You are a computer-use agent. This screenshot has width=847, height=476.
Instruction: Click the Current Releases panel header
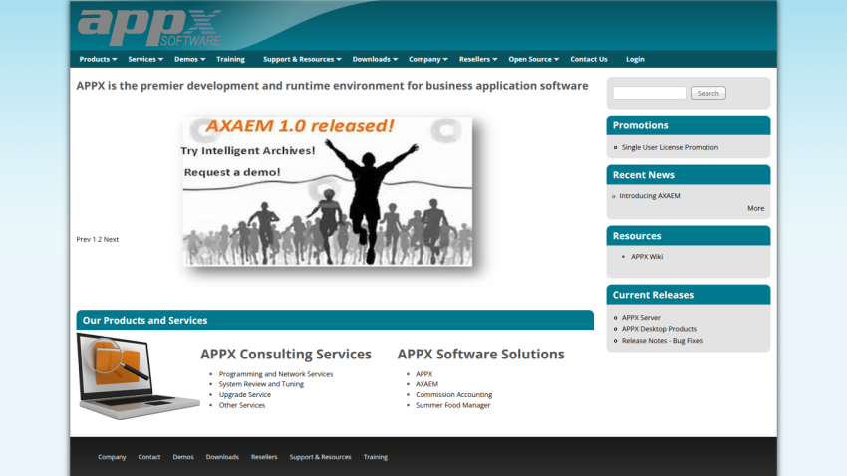[x=689, y=295]
